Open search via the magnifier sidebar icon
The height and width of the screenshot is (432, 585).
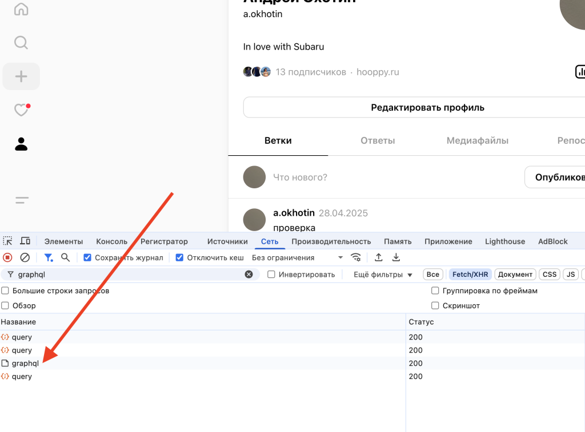coord(21,43)
